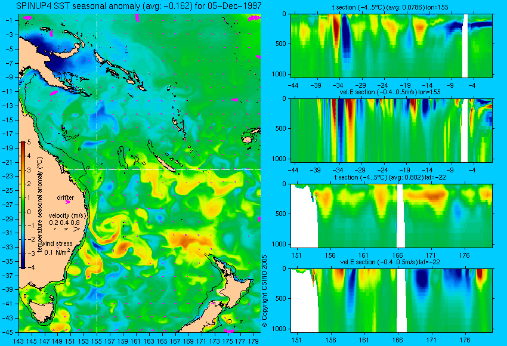Click the eastward velocity section plot for lat=-22
This screenshot has width=507, height=346.
(391, 301)
